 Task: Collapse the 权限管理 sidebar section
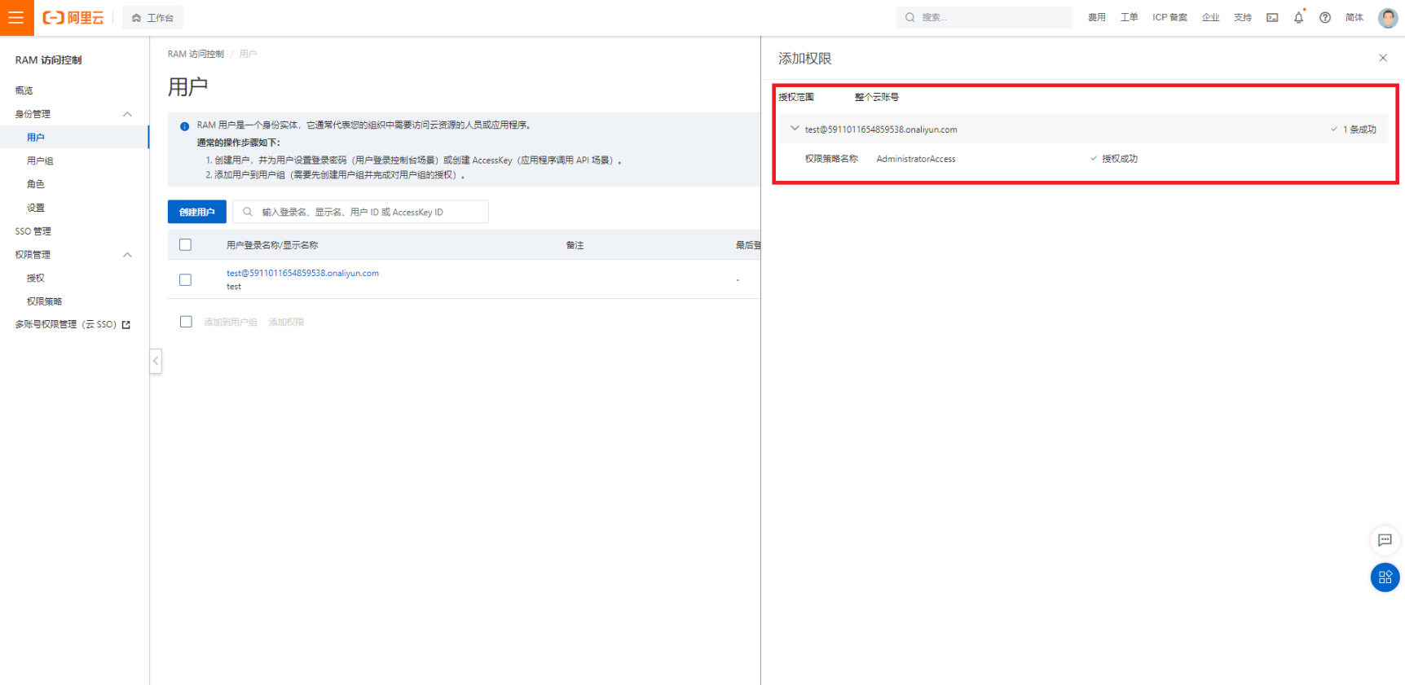coord(127,255)
